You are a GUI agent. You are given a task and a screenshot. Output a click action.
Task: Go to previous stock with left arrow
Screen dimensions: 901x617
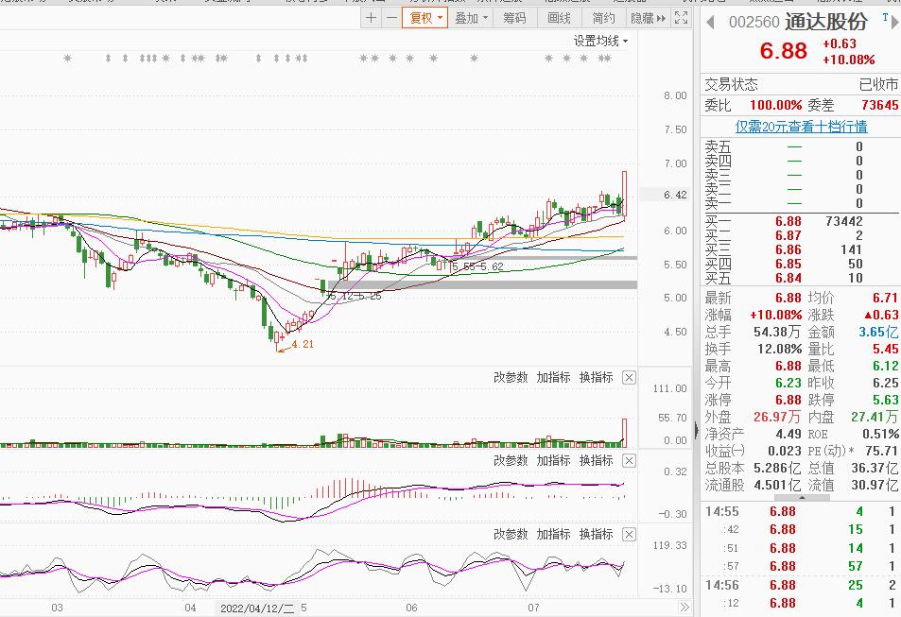tap(708, 24)
